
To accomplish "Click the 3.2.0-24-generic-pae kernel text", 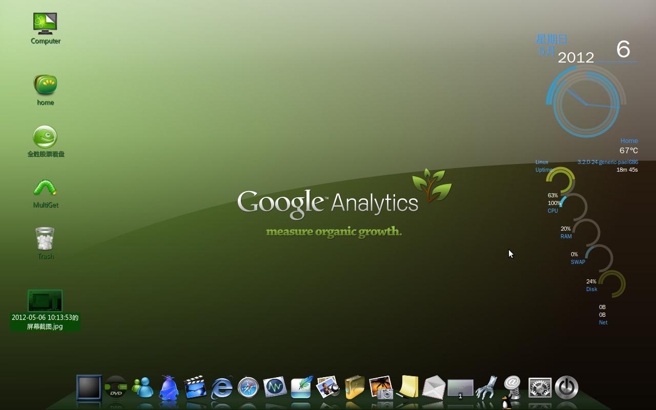I will 608,162.
